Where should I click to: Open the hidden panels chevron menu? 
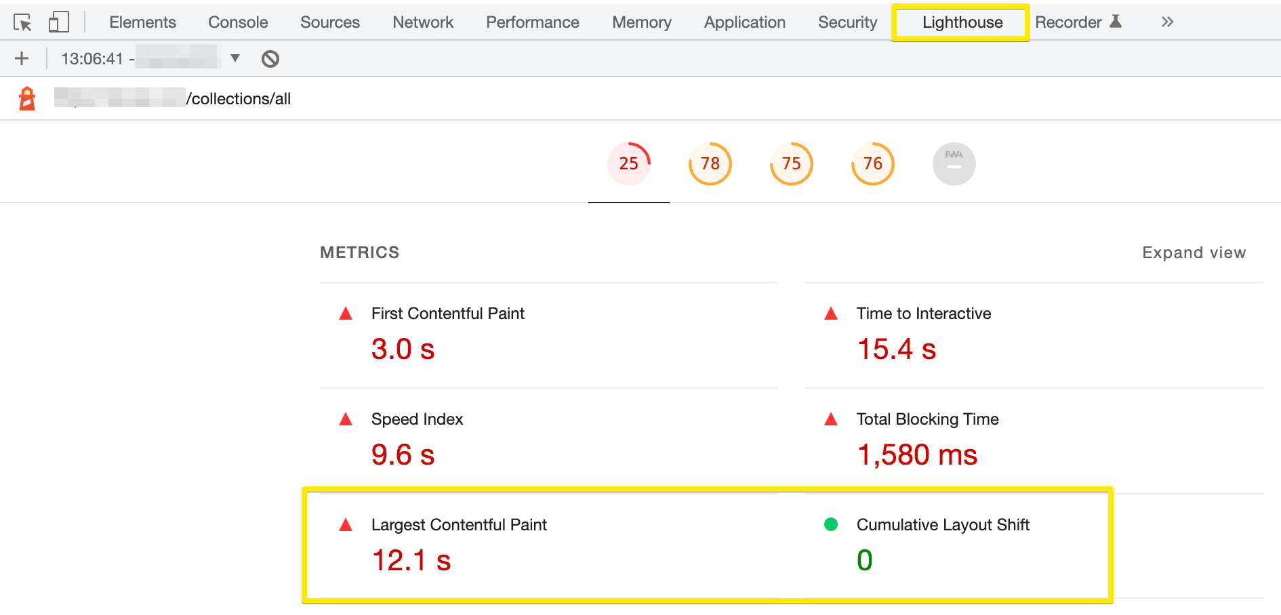pos(1167,21)
